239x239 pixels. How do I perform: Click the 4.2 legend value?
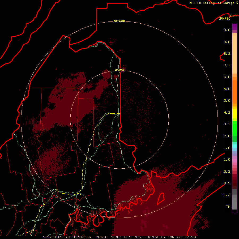[227, 113]
